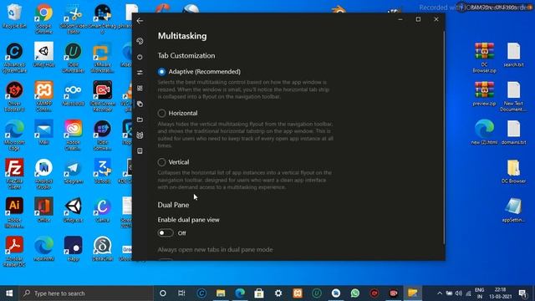Select the preview.zip archive on desktop
Image resolution: width=535 pixels, height=301 pixels.
(x=484, y=94)
